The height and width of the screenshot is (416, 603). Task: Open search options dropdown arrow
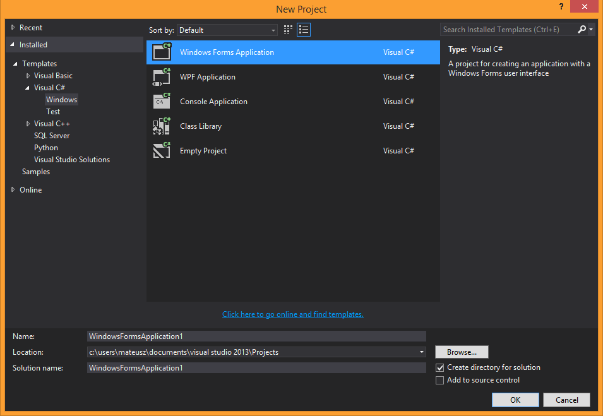[x=591, y=29]
